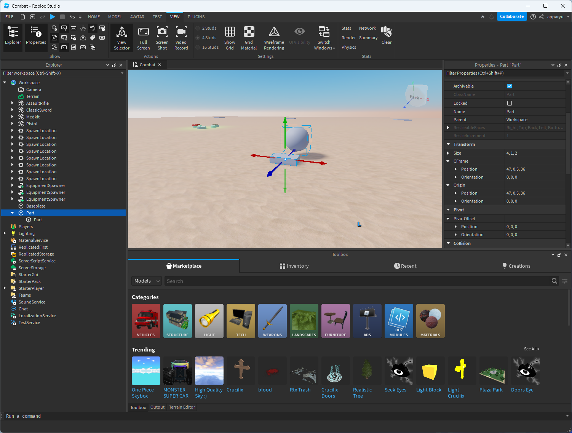Viewport: 572px width, 433px height.
Task: Click the Undo arrow
Action: 72,17
